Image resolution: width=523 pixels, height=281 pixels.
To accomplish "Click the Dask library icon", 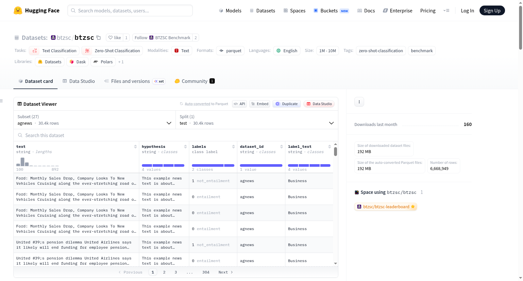I will click(72, 62).
